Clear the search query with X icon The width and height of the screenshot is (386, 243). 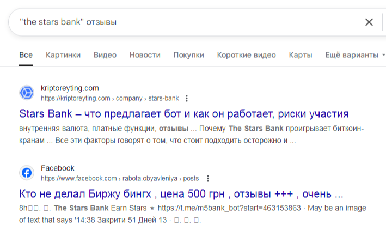[x=369, y=22]
